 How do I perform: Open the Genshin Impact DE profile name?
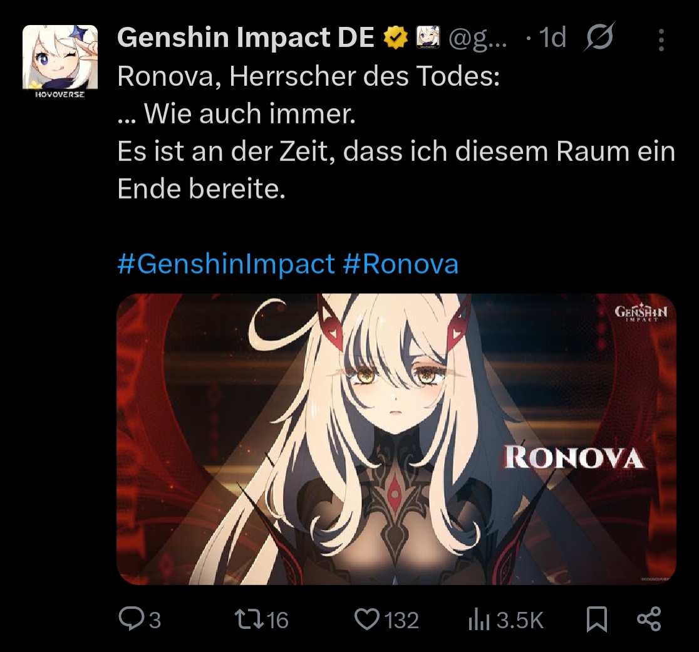246,37
